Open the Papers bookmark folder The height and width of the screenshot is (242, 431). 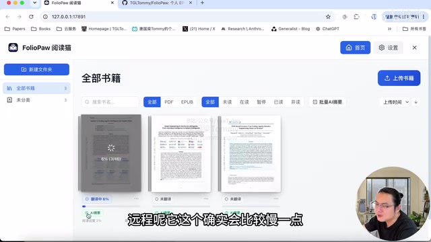15,29
